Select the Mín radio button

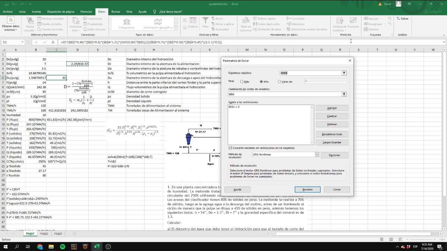point(261,82)
